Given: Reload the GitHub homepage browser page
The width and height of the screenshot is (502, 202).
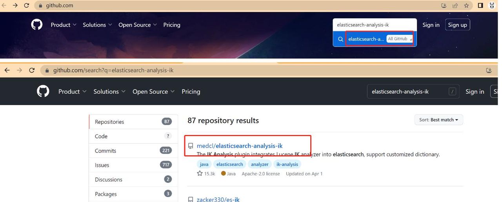Looking at the screenshot, I should [x=27, y=5].
